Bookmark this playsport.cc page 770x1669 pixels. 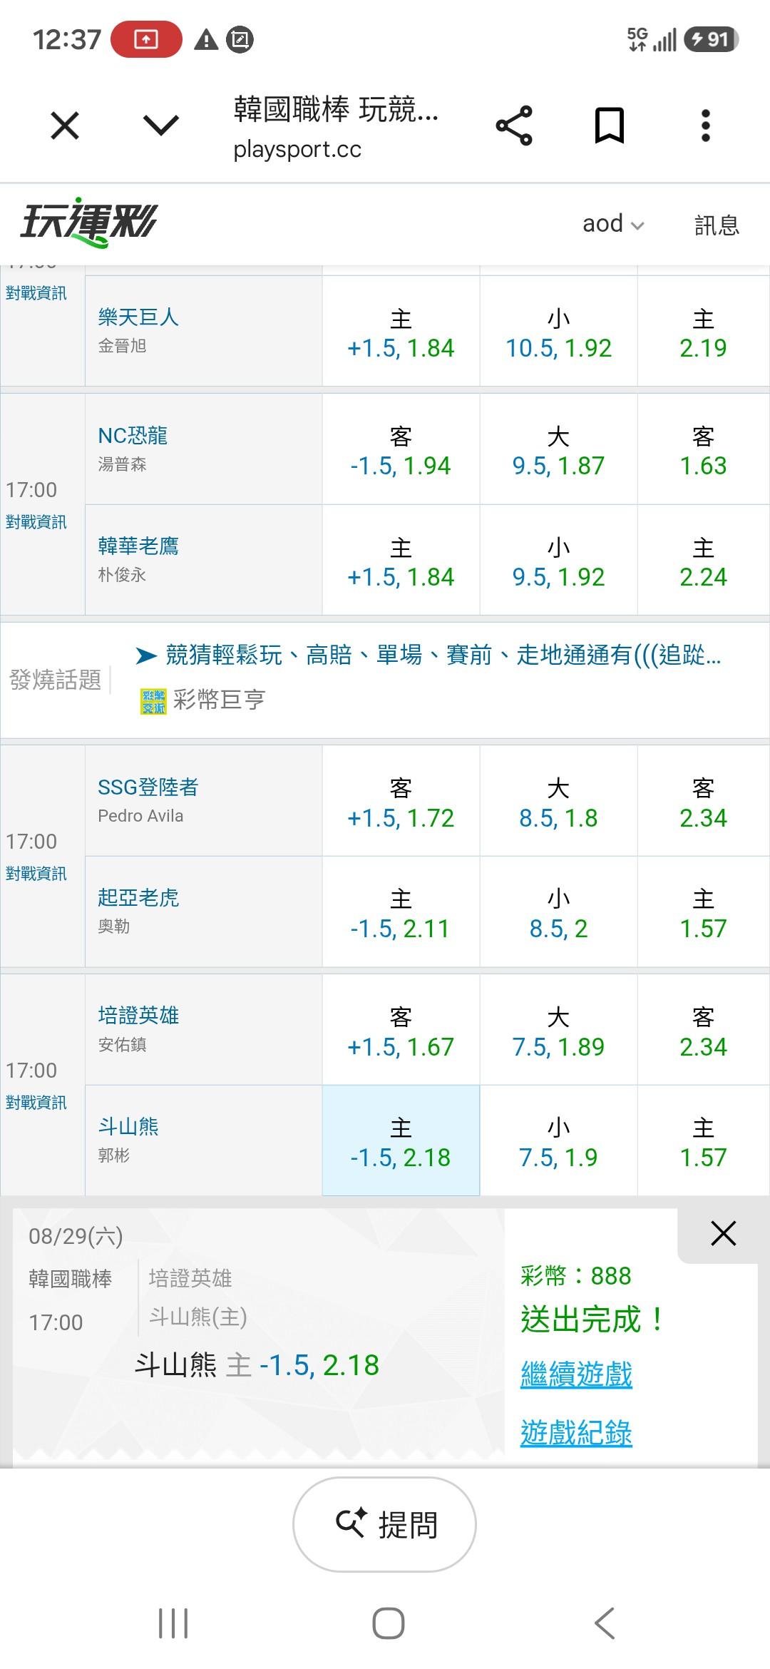(x=610, y=126)
